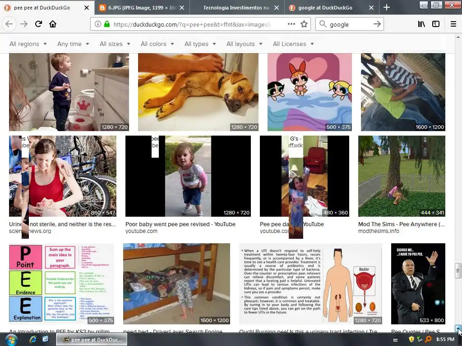The height and width of the screenshot is (346, 462).
Task: Click the network tray icon
Action: (420, 340)
